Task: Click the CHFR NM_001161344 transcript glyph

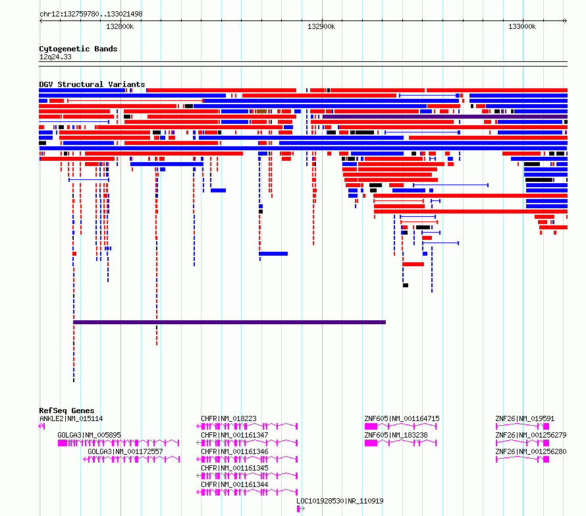Action: pyautogui.click(x=247, y=492)
